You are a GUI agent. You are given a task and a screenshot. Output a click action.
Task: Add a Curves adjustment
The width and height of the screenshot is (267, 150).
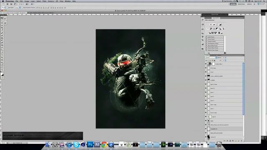217,25
